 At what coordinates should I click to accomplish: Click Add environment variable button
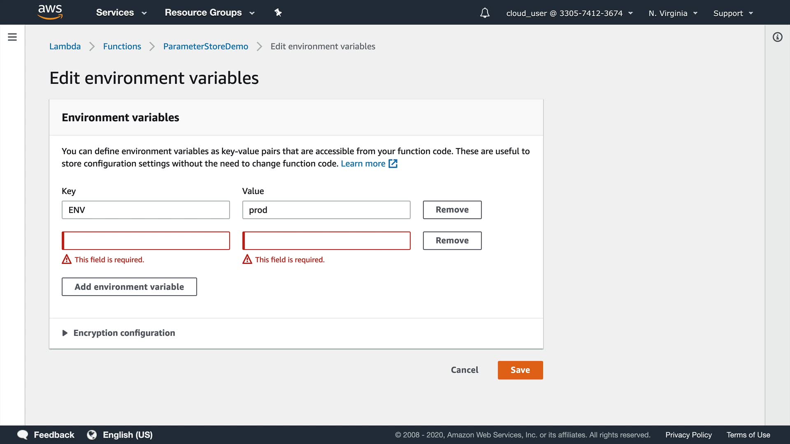point(129,287)
